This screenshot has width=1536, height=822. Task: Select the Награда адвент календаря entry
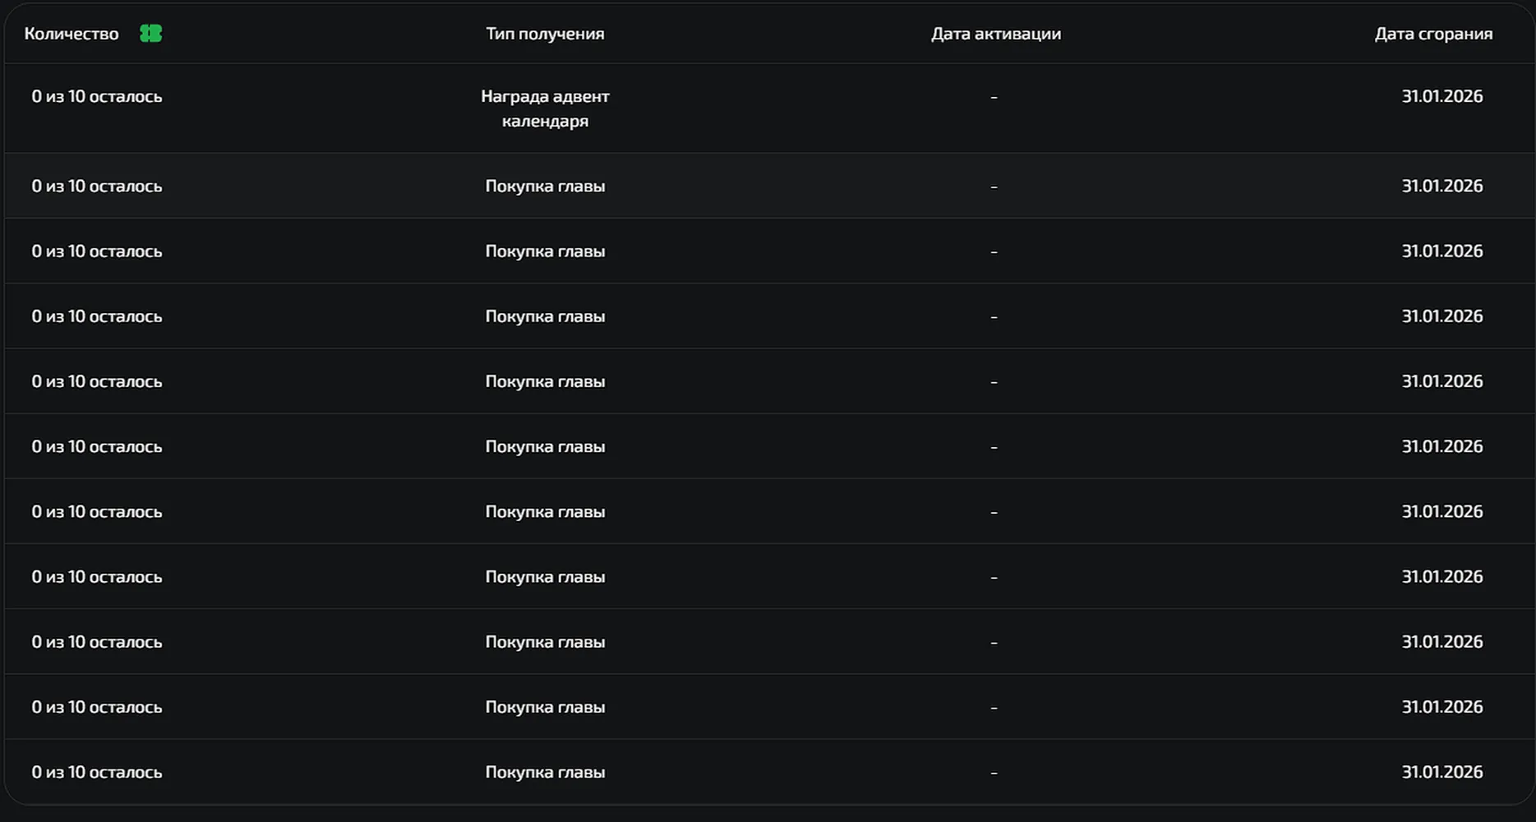(545, 109)
